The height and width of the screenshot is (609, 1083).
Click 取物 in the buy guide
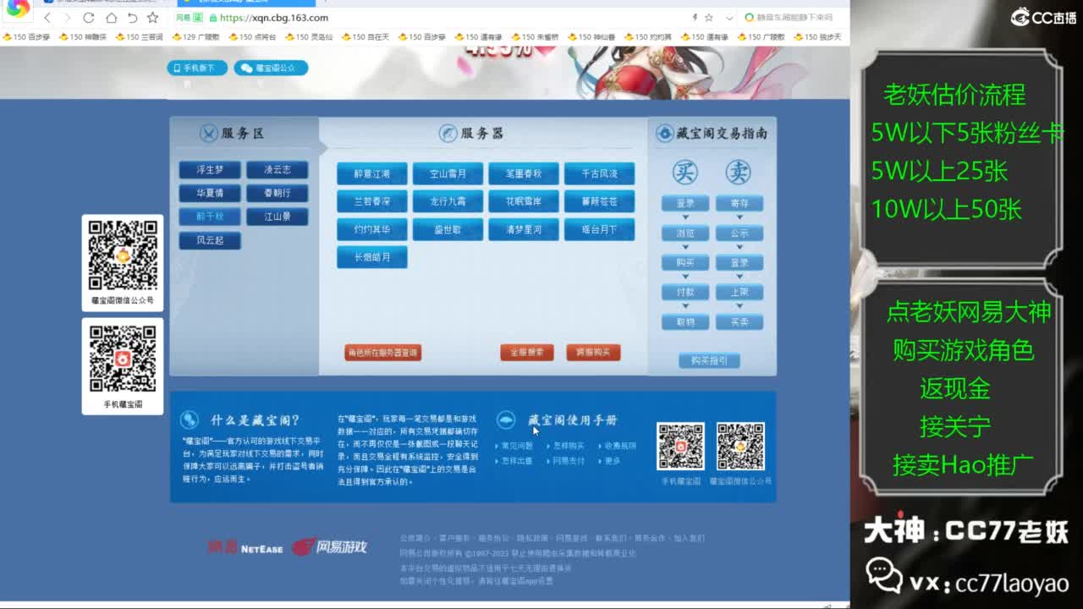tap(685, 322)
